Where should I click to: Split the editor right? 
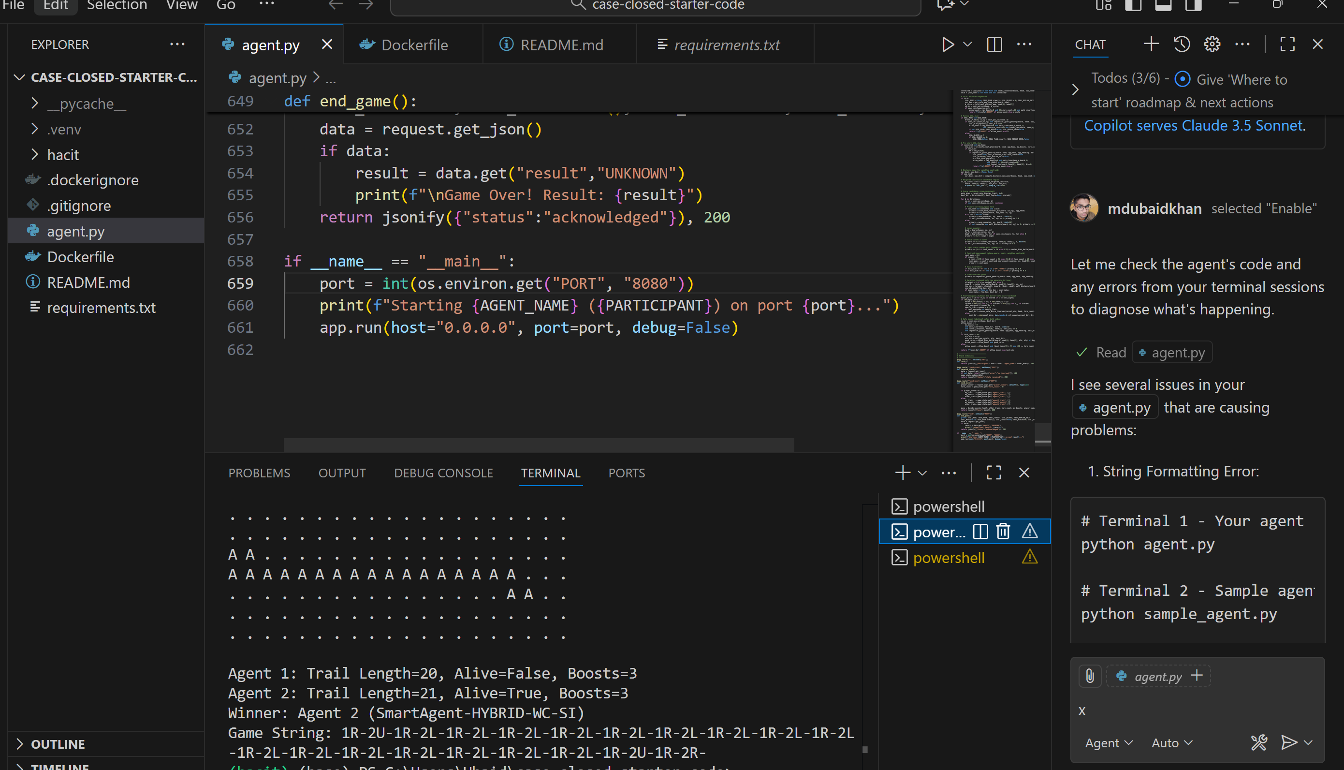pos(994,44)
